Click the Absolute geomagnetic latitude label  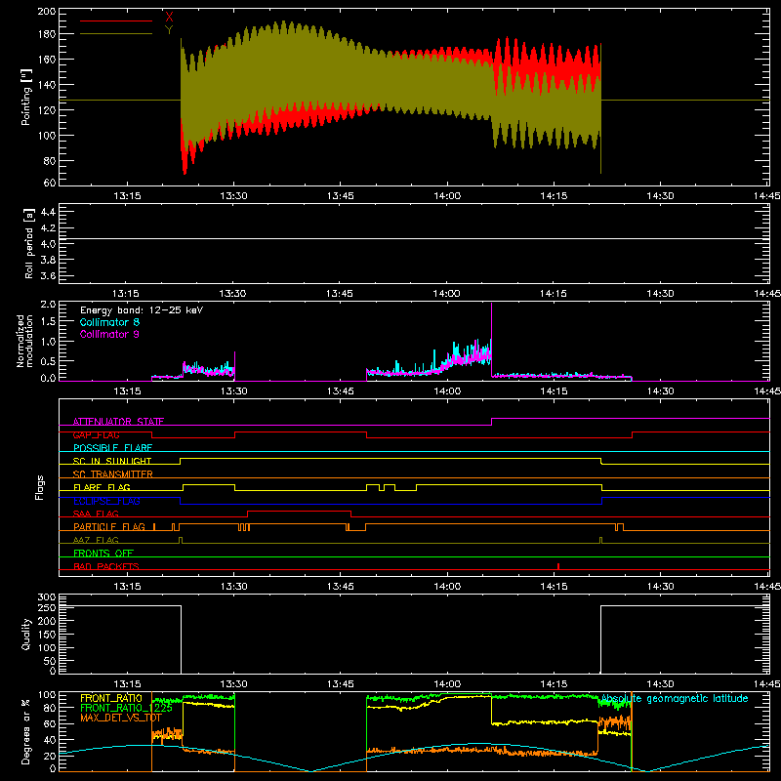675,698
